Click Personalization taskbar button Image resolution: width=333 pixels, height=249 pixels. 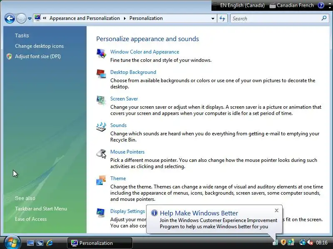pyautogui.click(x=99, y=243)
